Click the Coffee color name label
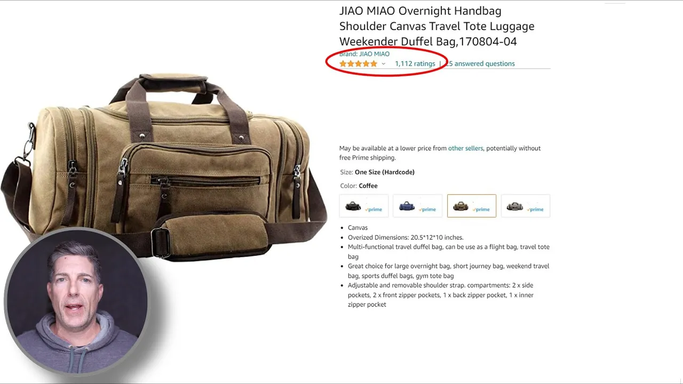The image size is (683, 384). [368, 186]
